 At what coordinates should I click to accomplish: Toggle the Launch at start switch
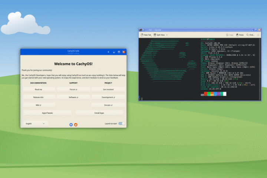(122, 123)
